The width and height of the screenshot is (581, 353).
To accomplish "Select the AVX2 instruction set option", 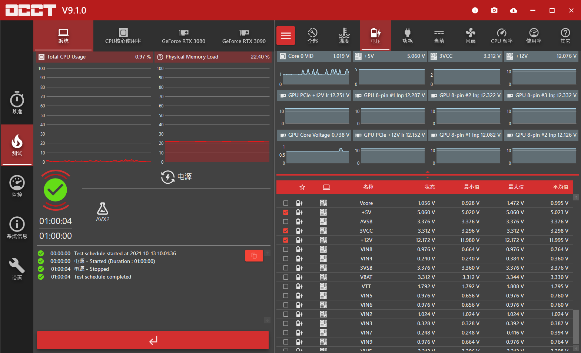I will [x=103, y=212].
